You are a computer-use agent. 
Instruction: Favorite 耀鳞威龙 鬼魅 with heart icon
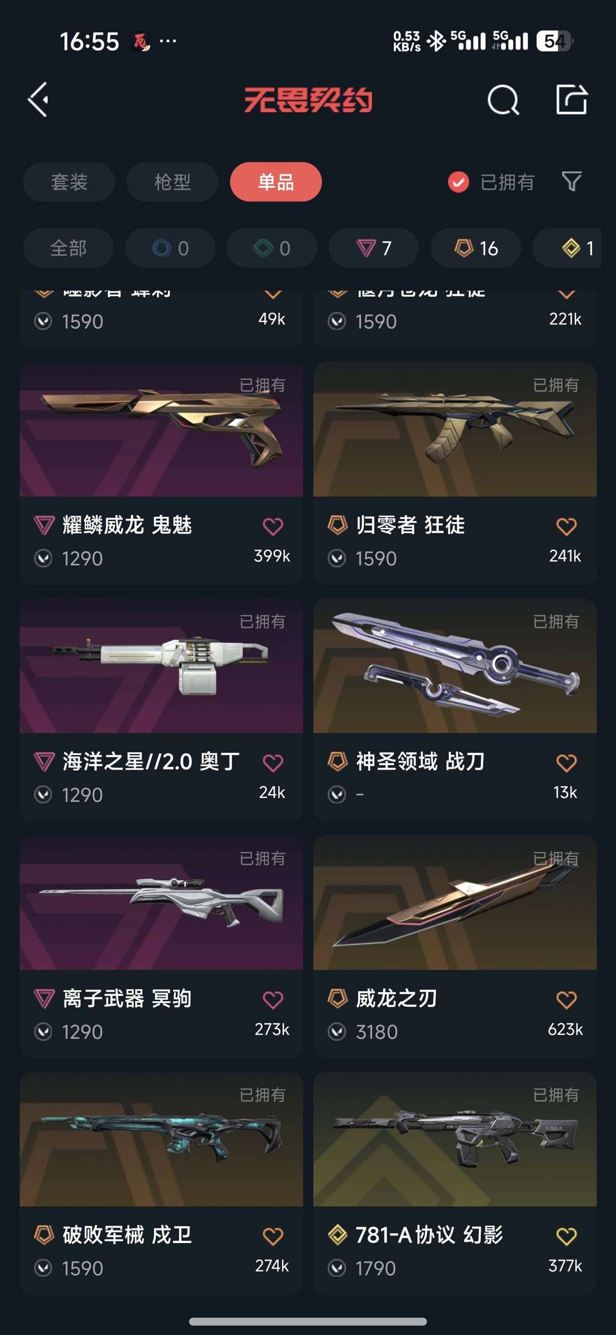tap(273, 526)
